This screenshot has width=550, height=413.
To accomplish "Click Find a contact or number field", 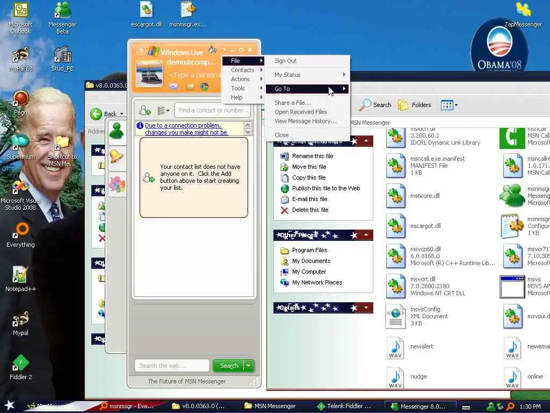I will click(212, 110).
